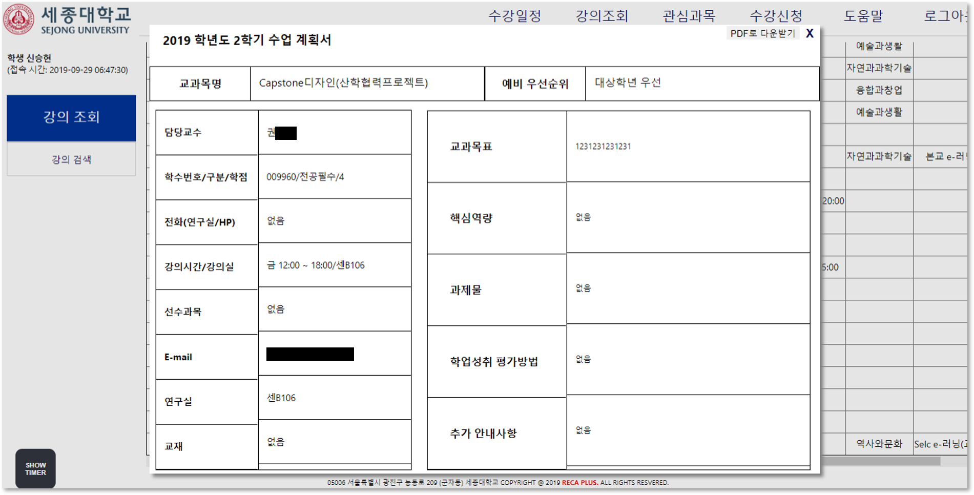Open the 관심과목 menu
Screen dimensions: 974x495
tap(689, 16)
